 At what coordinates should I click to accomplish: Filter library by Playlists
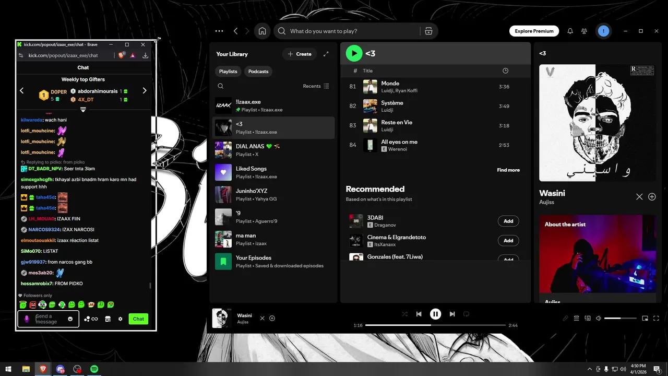pos(228,72)
